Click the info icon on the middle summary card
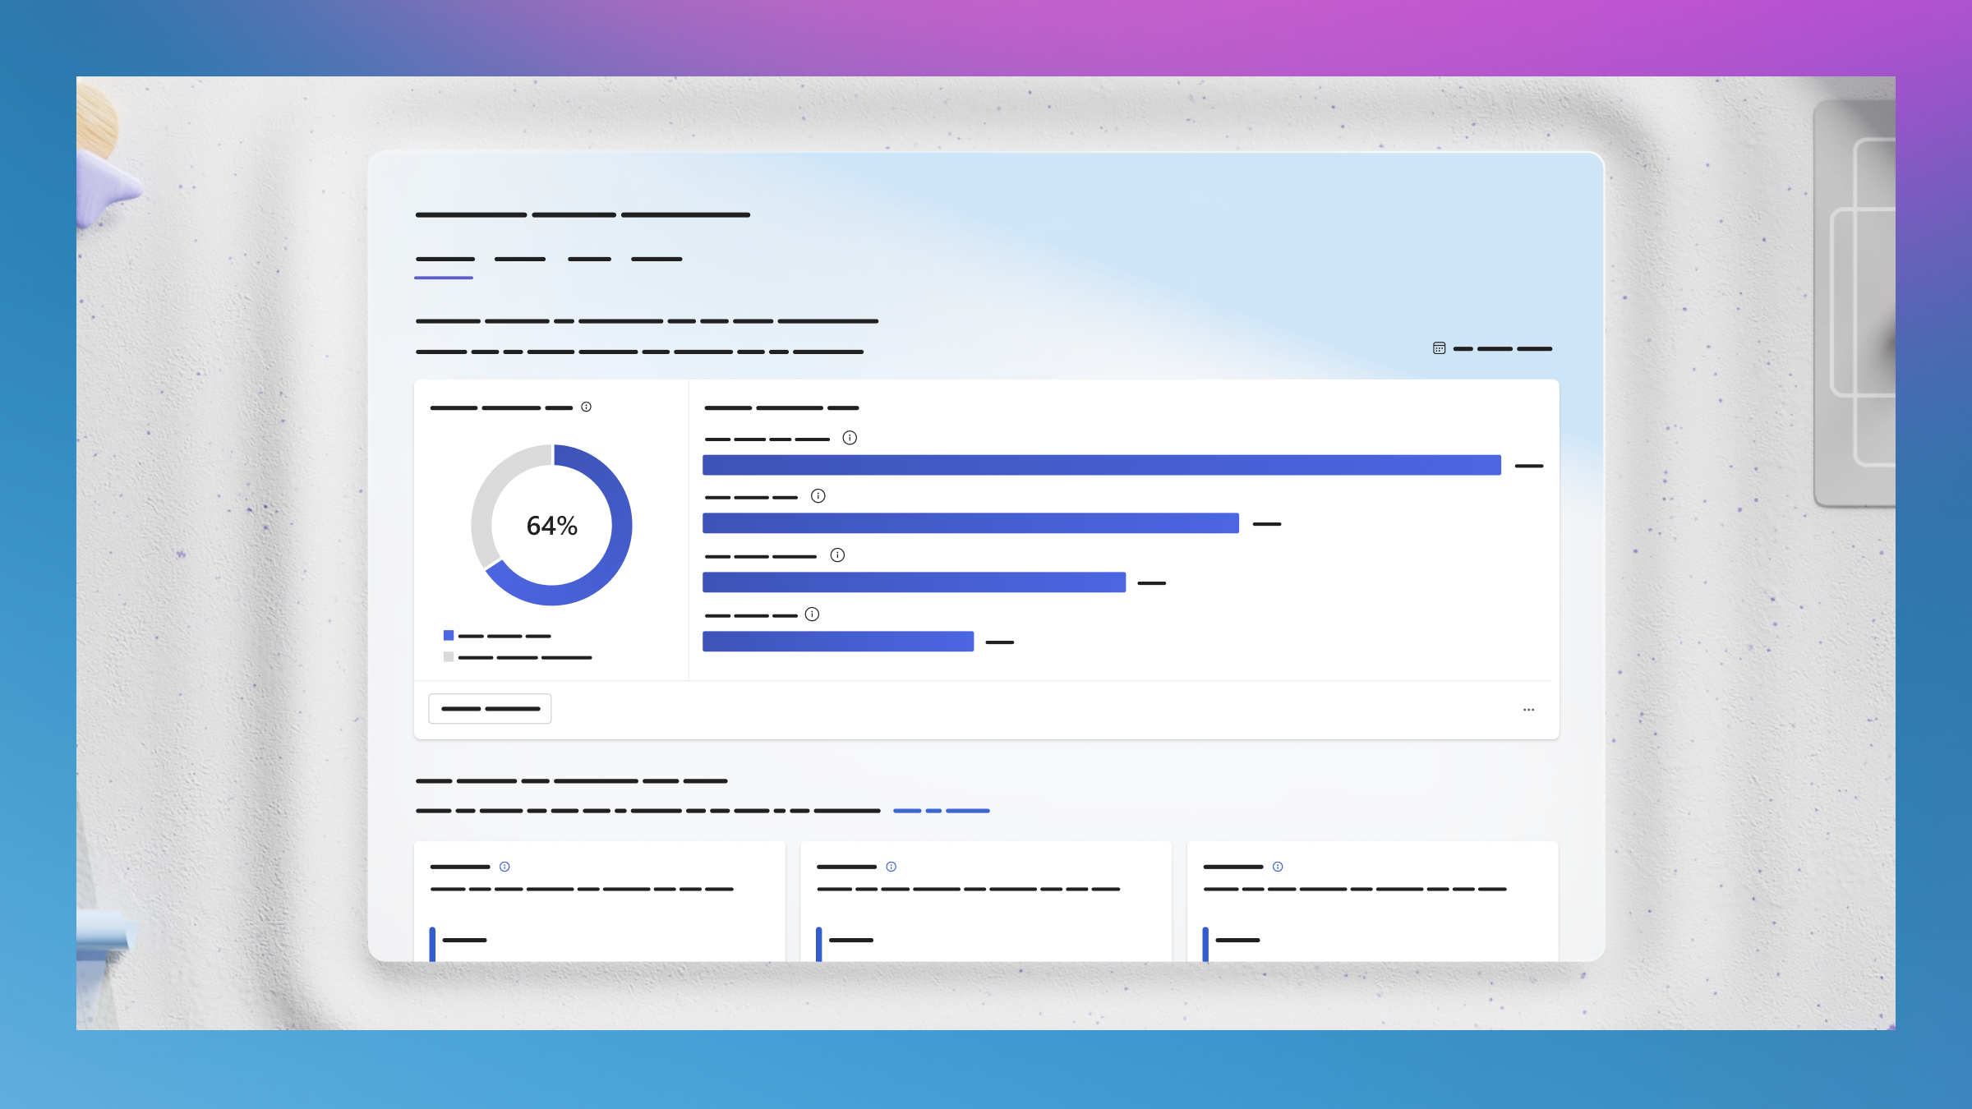The height and width of the screenshot is (1109, 1972). tap(892, 866)
